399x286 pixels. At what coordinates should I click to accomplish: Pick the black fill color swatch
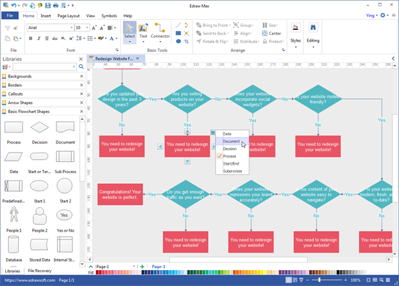(x=338, y=272)
